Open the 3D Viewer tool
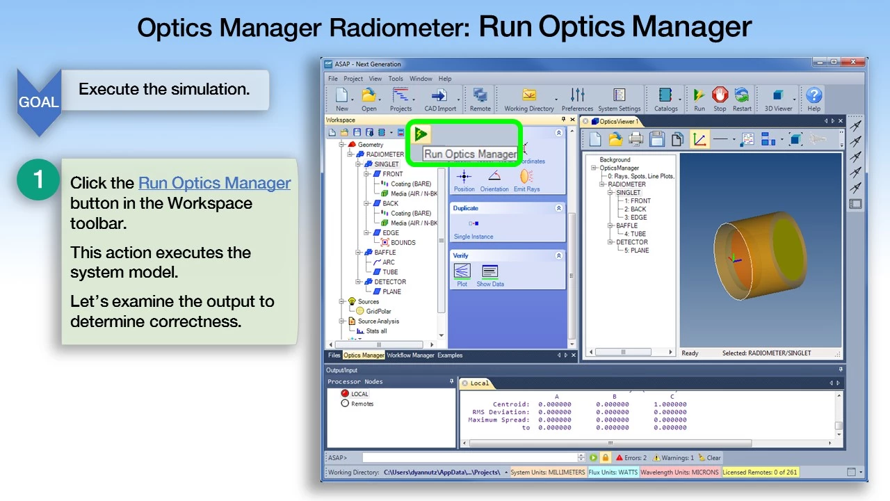890x501 pixels. 777,98
